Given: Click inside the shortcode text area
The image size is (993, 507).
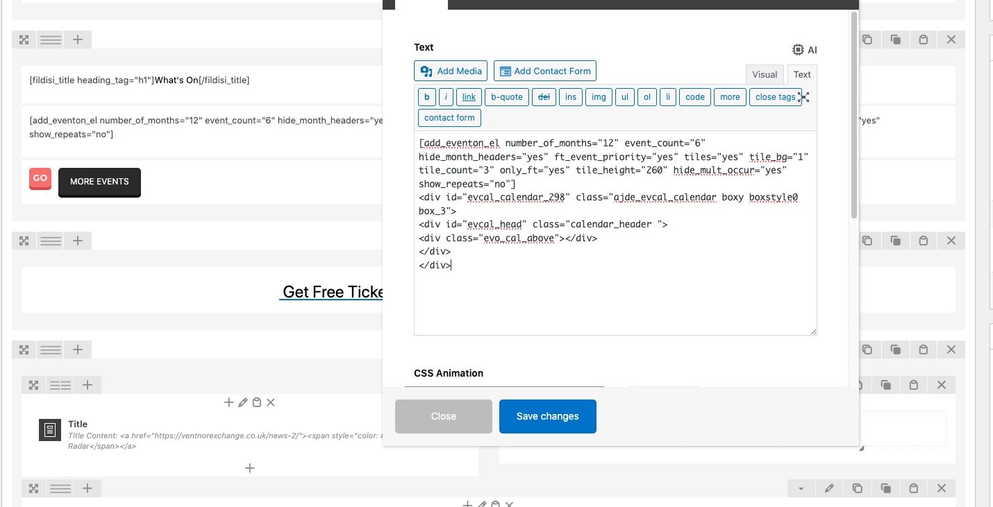Looking at the screenshot, I should click(x=615, y=233).
